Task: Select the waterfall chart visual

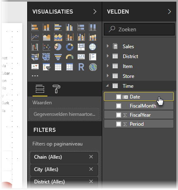Action: pyautogui.click(x=35, y=47)
